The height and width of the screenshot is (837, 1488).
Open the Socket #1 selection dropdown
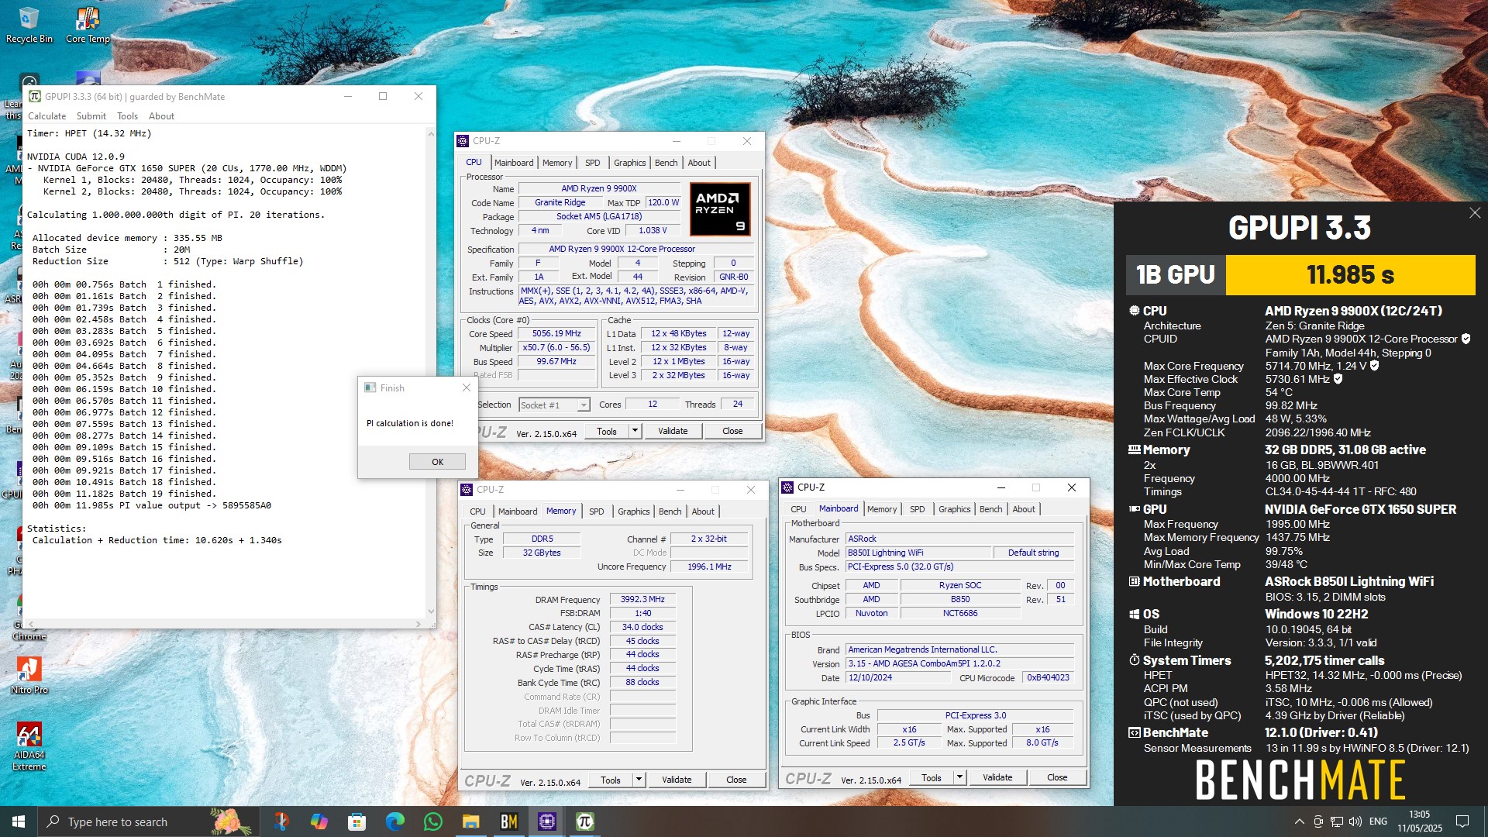pos(554,405)
